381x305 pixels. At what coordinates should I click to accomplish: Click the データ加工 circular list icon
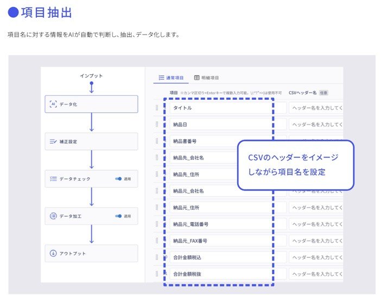[53, 216]
